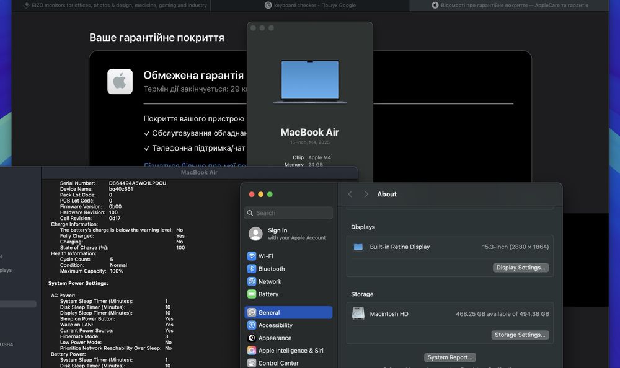Click the Maximum Capacity 100% value
620x368 pixels.
pos(117,271)
